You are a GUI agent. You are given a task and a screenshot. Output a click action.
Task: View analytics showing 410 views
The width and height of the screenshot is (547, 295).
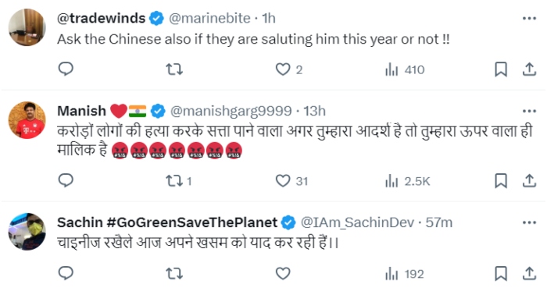coord(405,69)
